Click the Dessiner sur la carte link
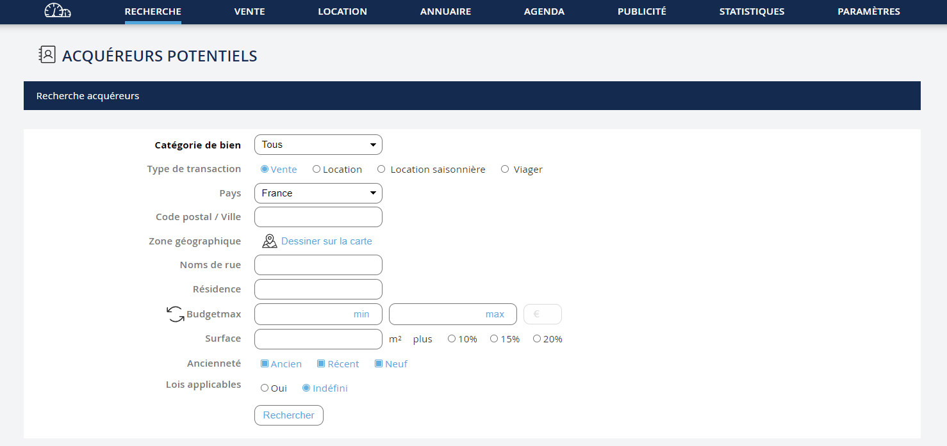The width and height of the screenshot is (947, 446). (326, 241)
